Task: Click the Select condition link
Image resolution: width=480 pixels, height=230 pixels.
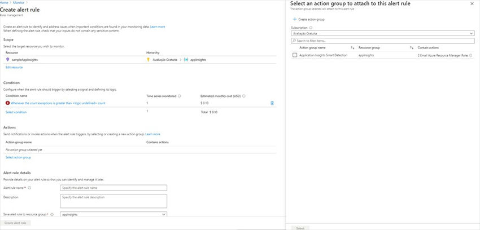Action: 16,112
